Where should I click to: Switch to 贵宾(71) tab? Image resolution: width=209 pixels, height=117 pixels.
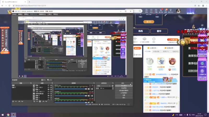pos(166,51)
